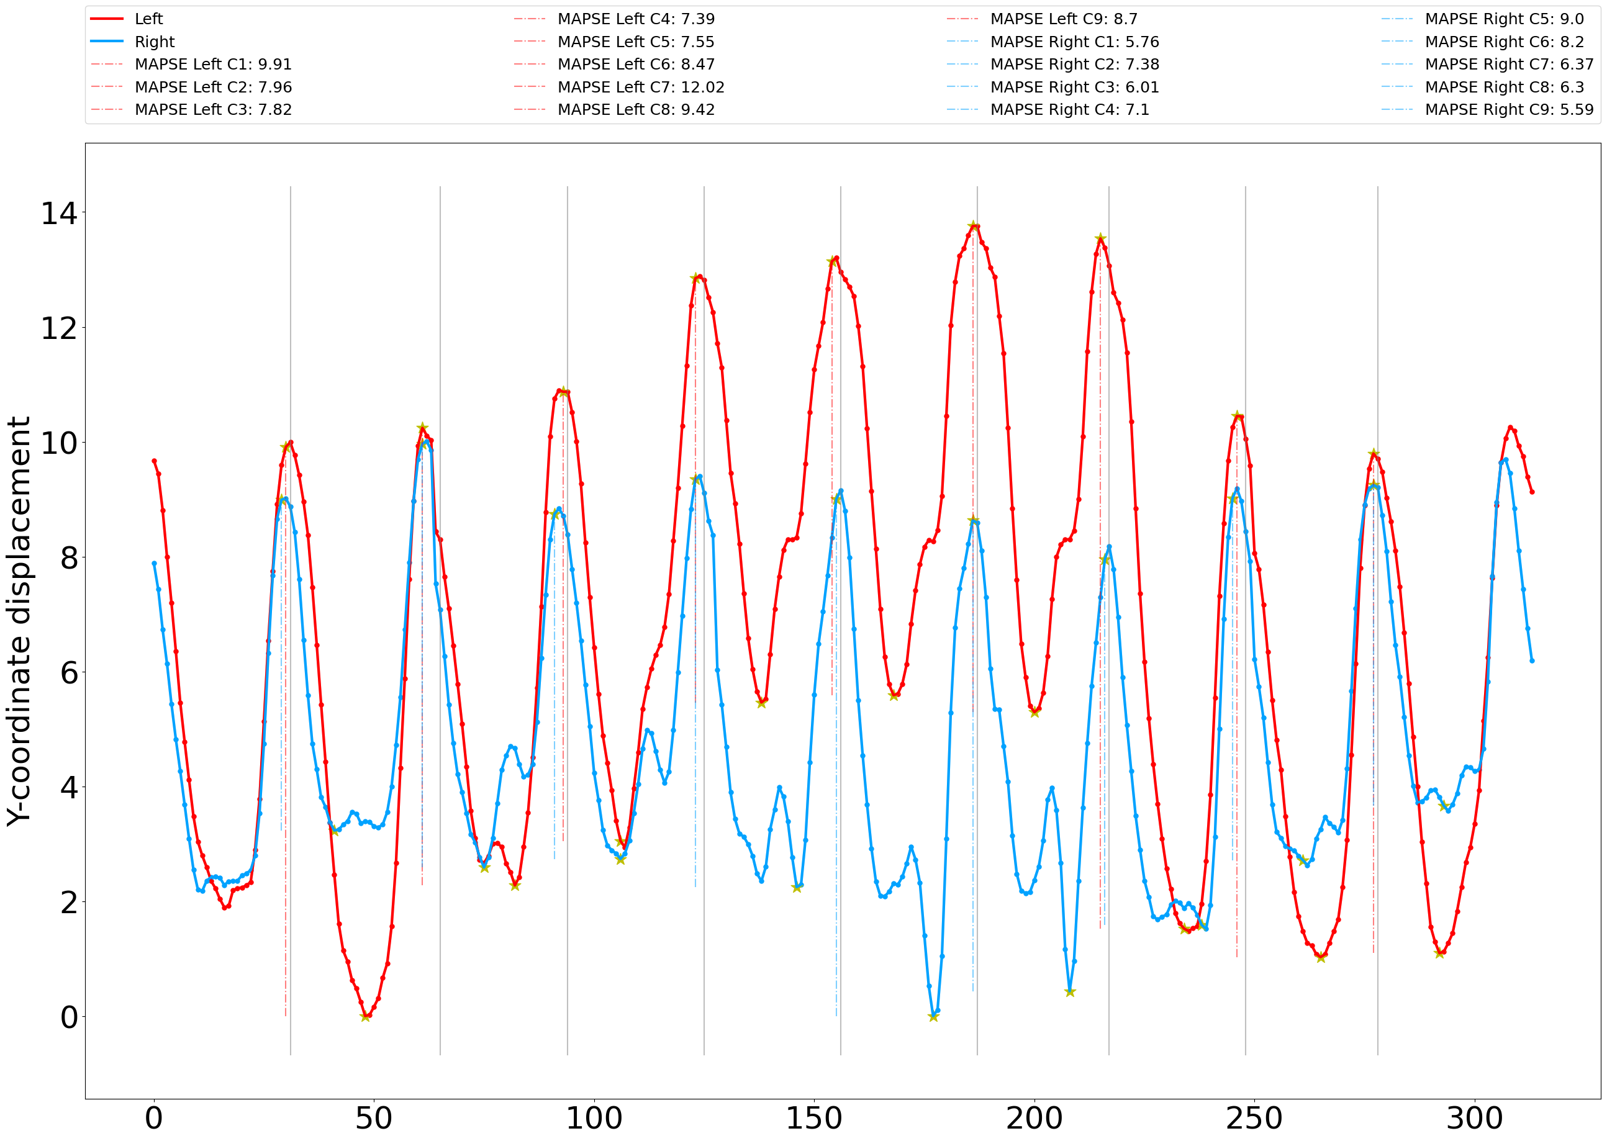Click legend label 'MAPSE Left C4: 7.39'
The width and height of the screenshot is (1607, 1141).
pyautogui.click(x=636, y=19)
